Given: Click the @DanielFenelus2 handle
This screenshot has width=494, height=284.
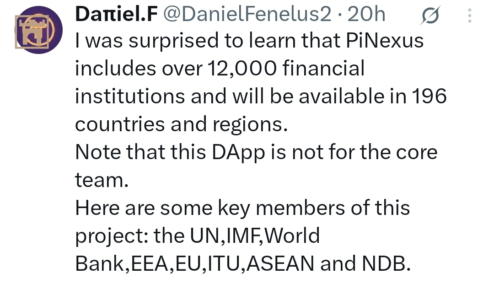Looking at the screenshot, I should coord(247,14).
